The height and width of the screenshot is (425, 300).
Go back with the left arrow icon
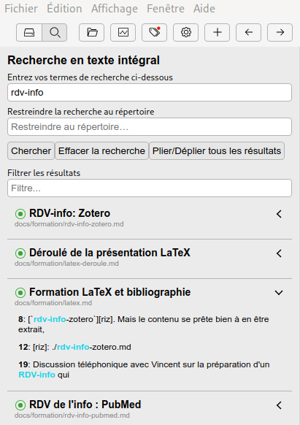[248, 33]
